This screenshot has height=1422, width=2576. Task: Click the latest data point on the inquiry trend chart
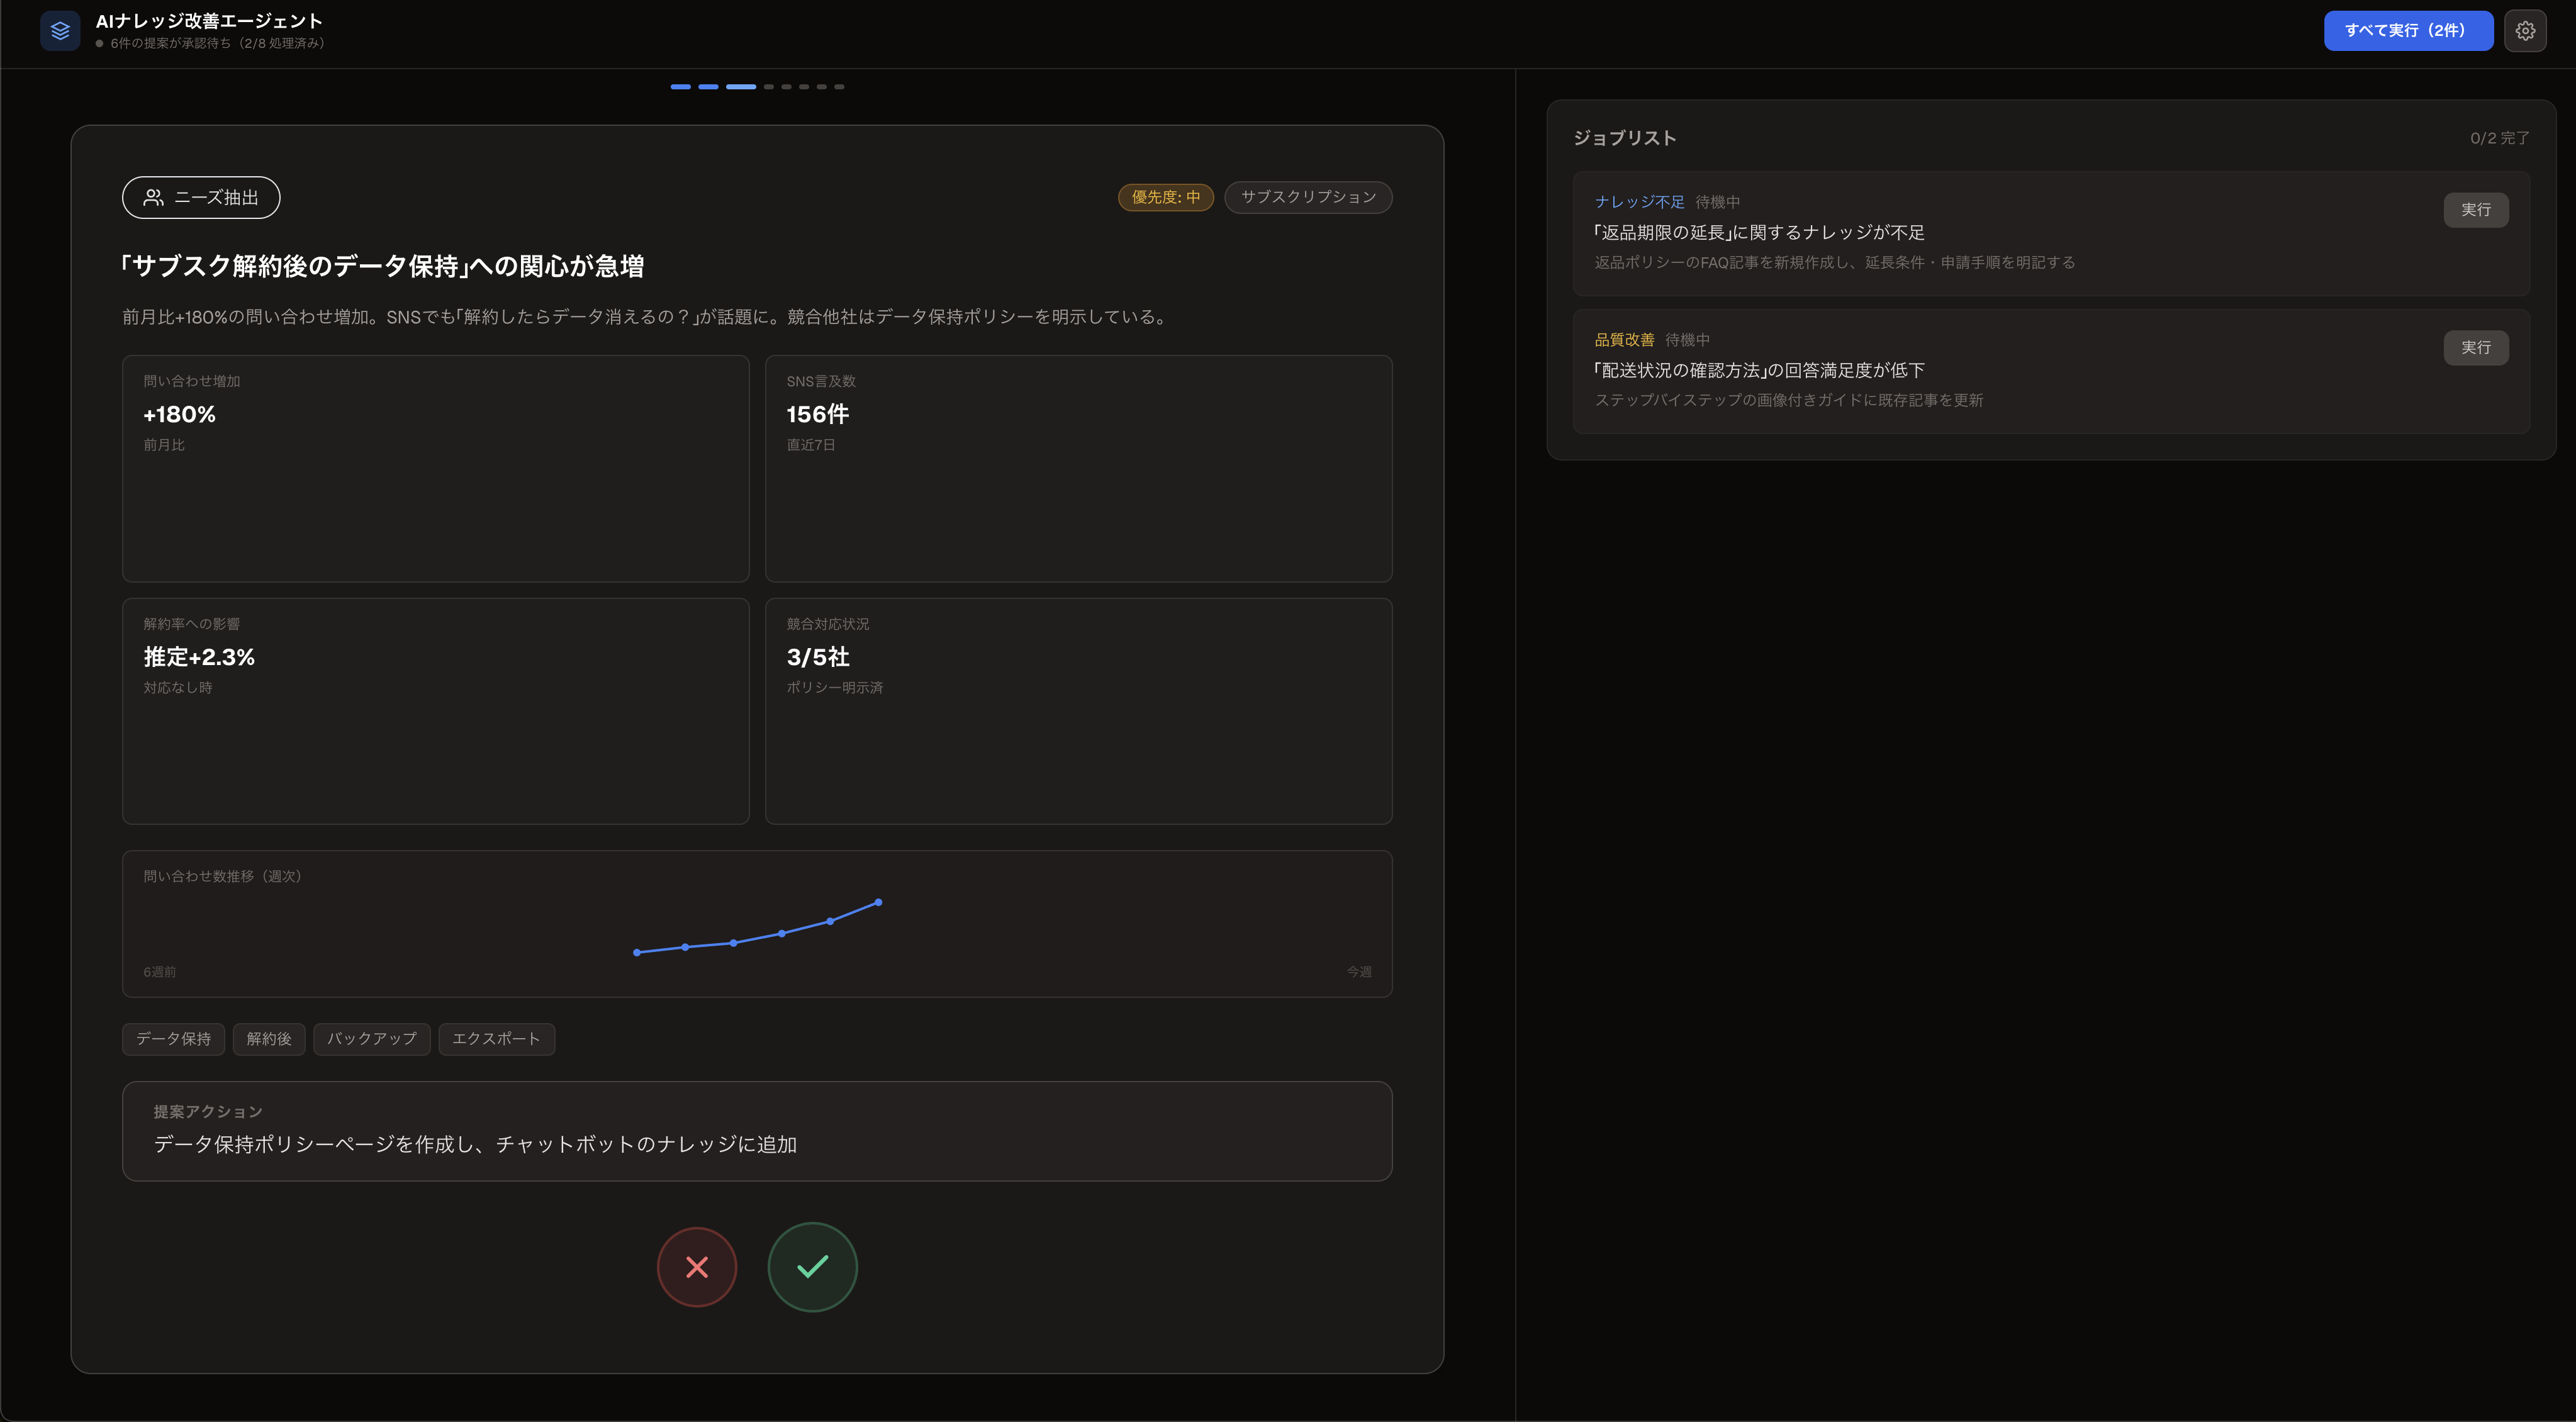point(878,903)
